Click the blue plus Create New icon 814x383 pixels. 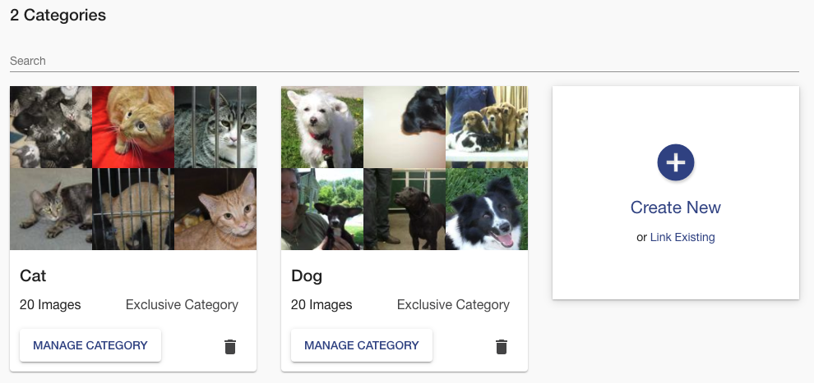[x=676, y=162]
